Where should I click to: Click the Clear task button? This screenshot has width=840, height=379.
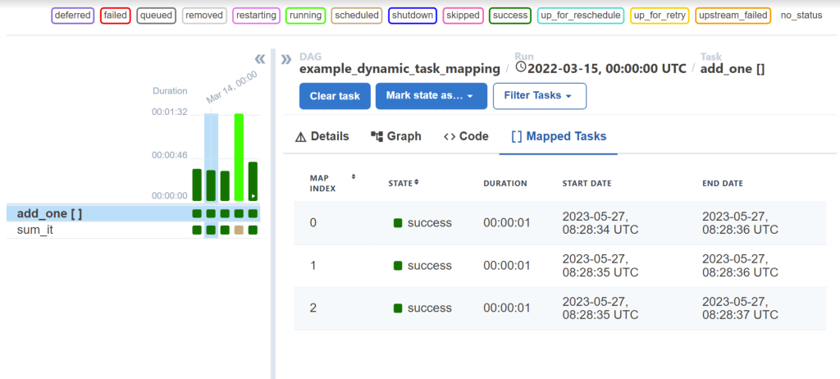point(335,96)
